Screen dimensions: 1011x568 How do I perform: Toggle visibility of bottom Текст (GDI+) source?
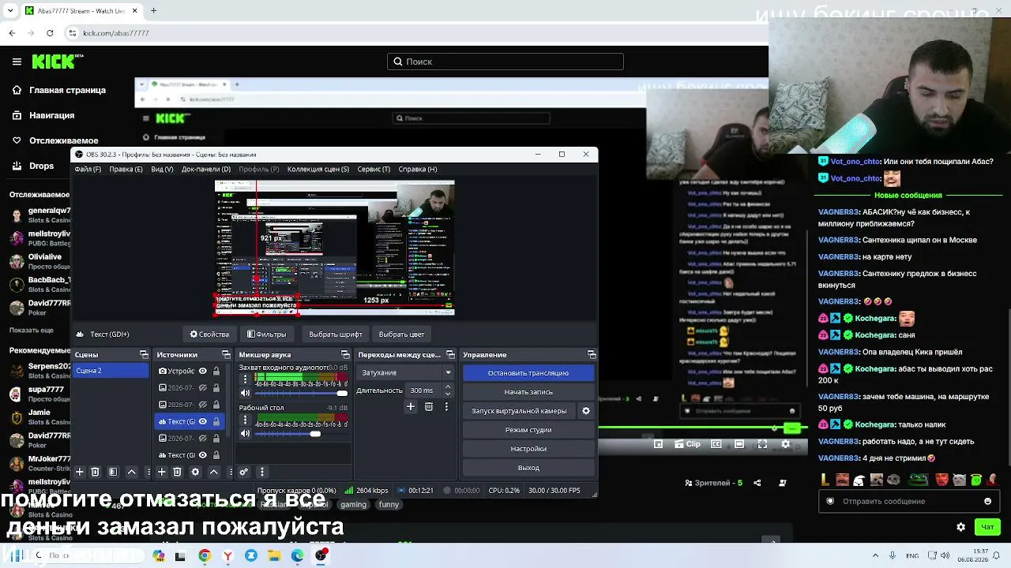[x=203, y=455]
